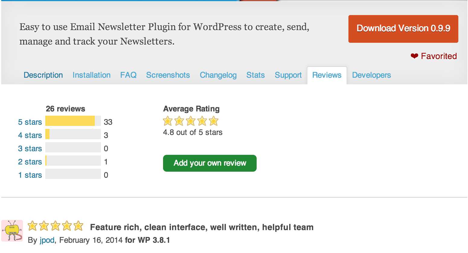Click the Favorited heart icon
468x253 pixels.
pos(414,56)
